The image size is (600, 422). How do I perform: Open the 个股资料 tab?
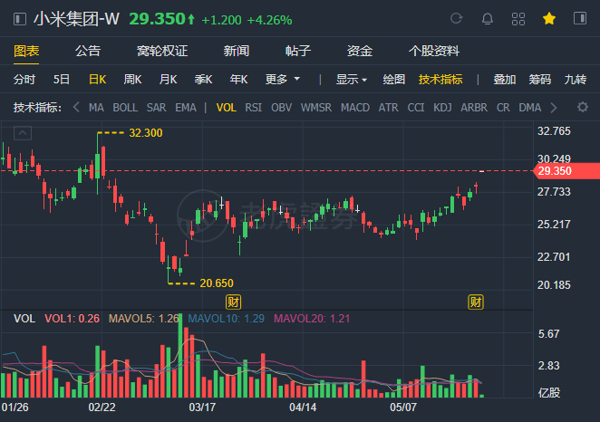(x=433, y=51)
